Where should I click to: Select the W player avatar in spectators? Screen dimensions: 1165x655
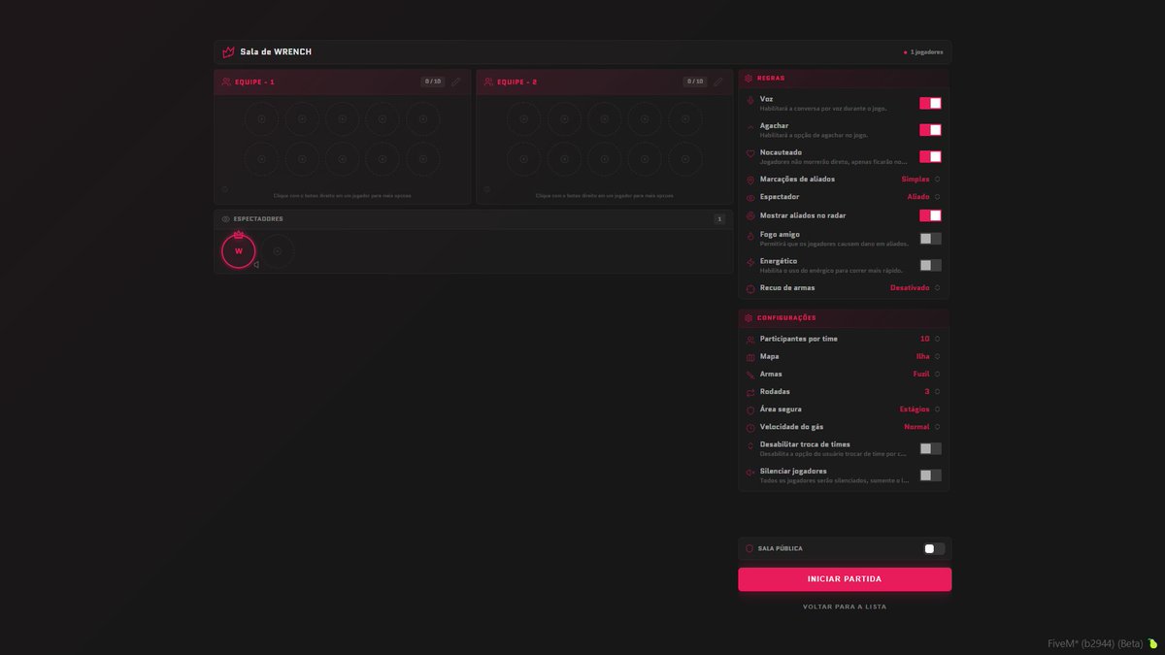[239, 251]
